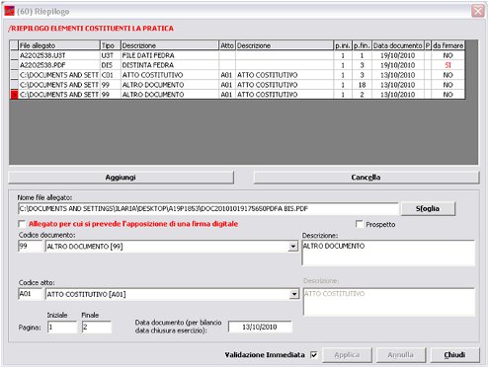This screenshot has height=368, width=489.
Task: Click the 19/10/2010 date in DISTINTA FEDRA row
Action: [x=398, y=65]
